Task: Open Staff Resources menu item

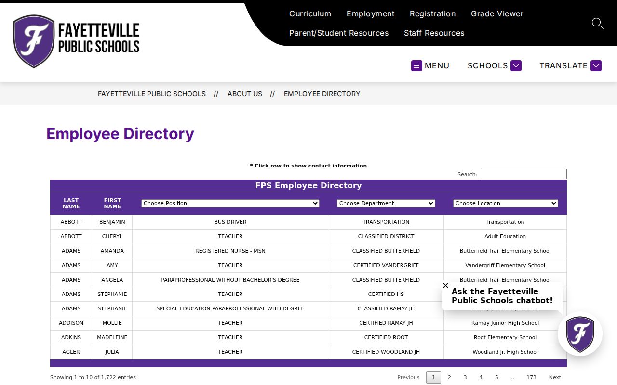Action: pos(434,33)
